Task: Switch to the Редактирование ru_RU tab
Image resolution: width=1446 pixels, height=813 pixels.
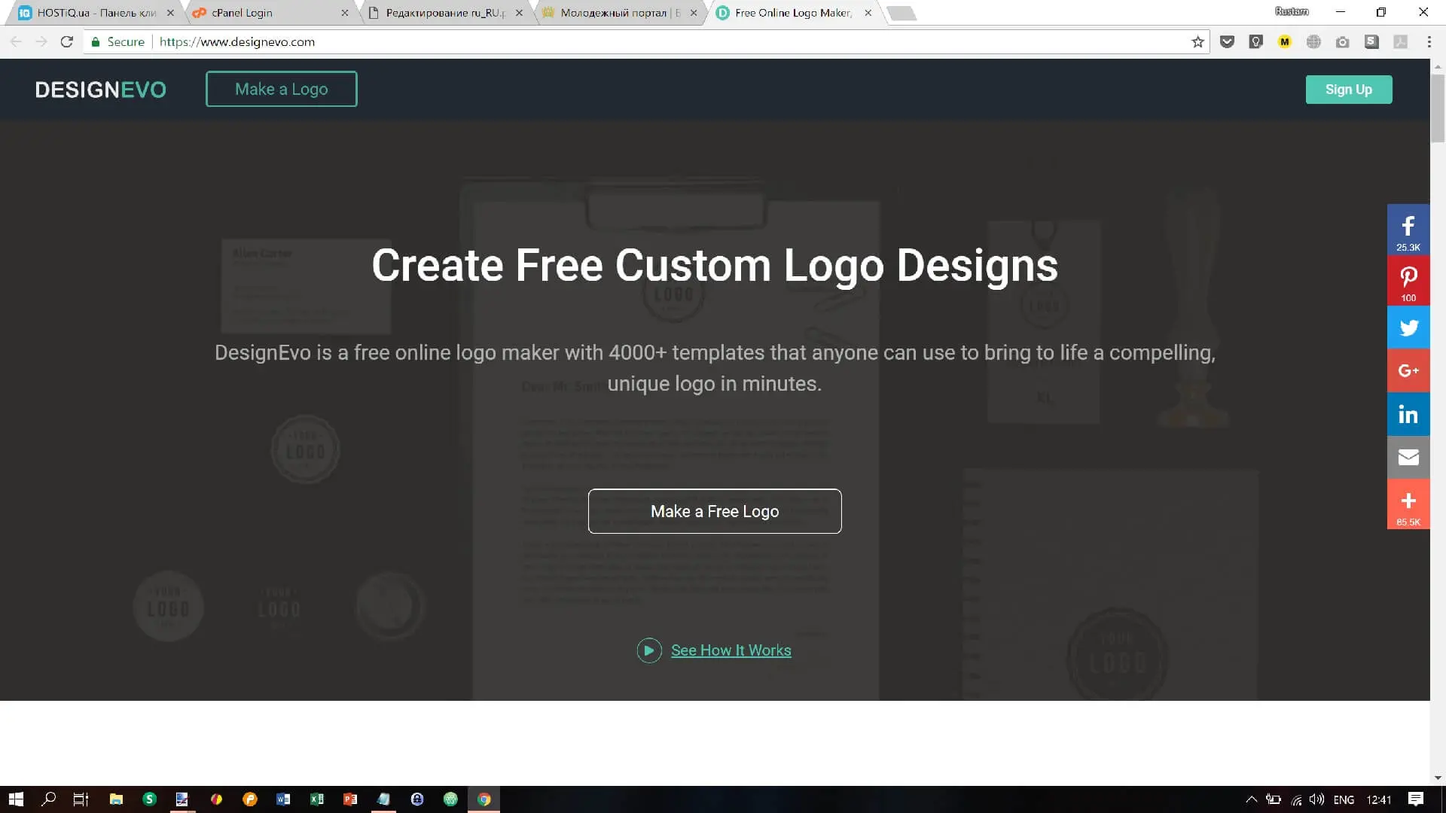Action: [x=444, y=13]
